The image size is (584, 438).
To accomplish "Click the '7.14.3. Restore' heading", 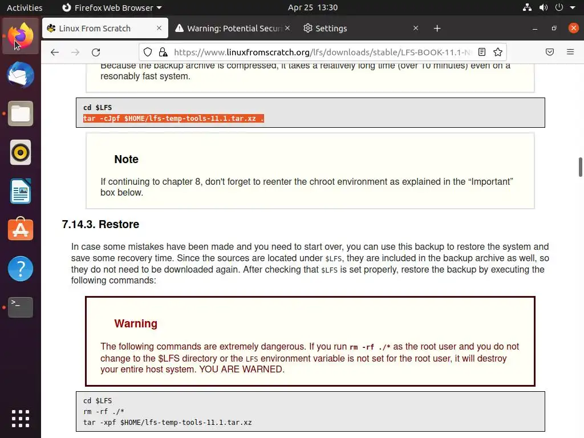I will pos(100,224).
